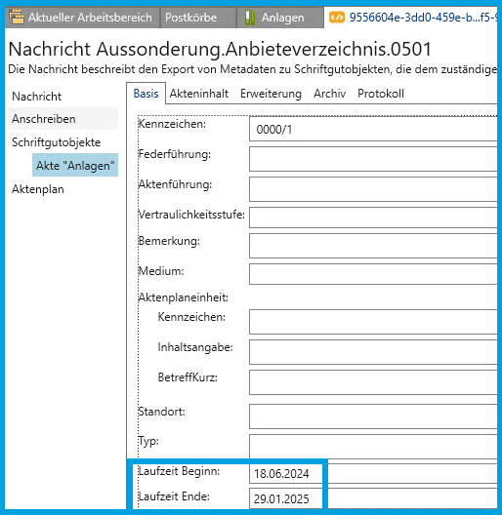
Task: Click the green Anlagen tab icon
Action: (250, 18)
